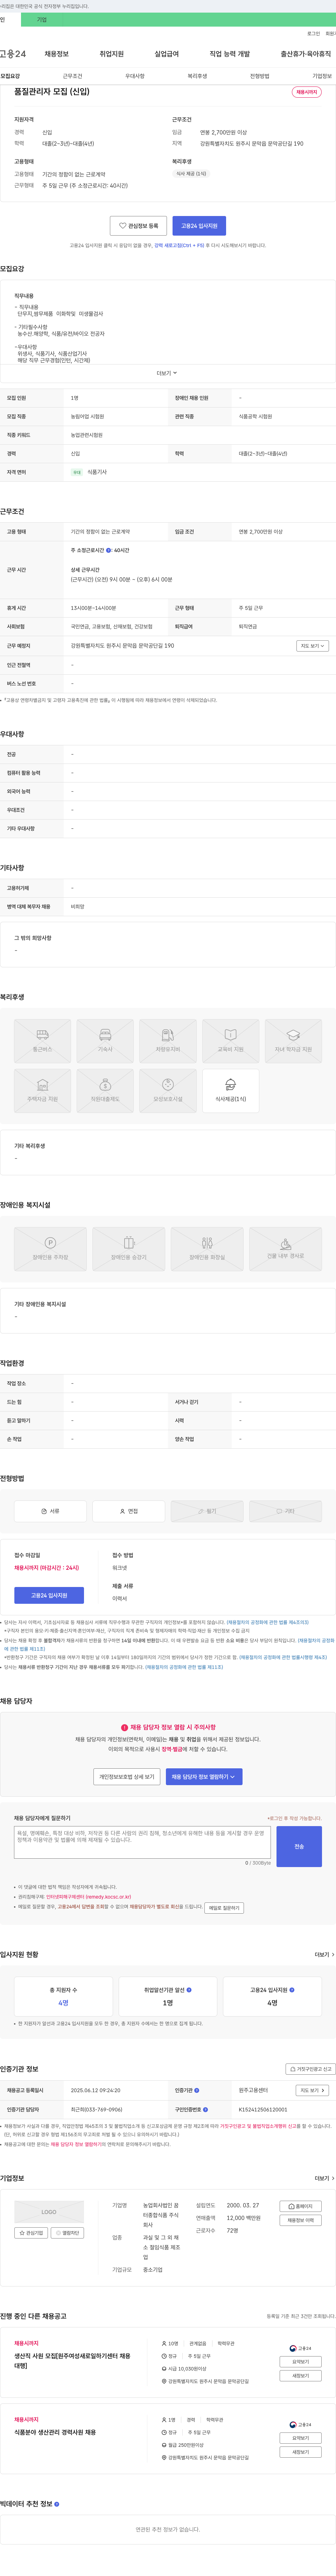336x2576 pixels.
Task: Click the 고용24 site logo
Action: pyautogui.click(x=13, y=54)
